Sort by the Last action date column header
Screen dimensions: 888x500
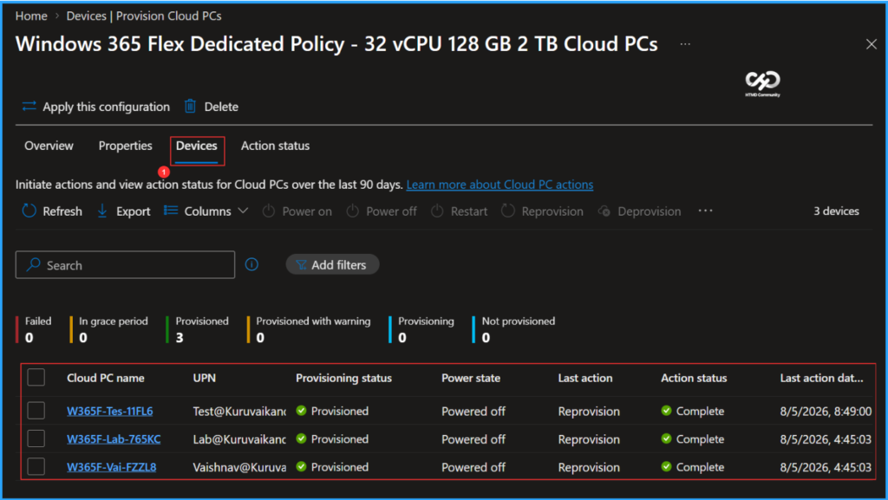[822, 378]
